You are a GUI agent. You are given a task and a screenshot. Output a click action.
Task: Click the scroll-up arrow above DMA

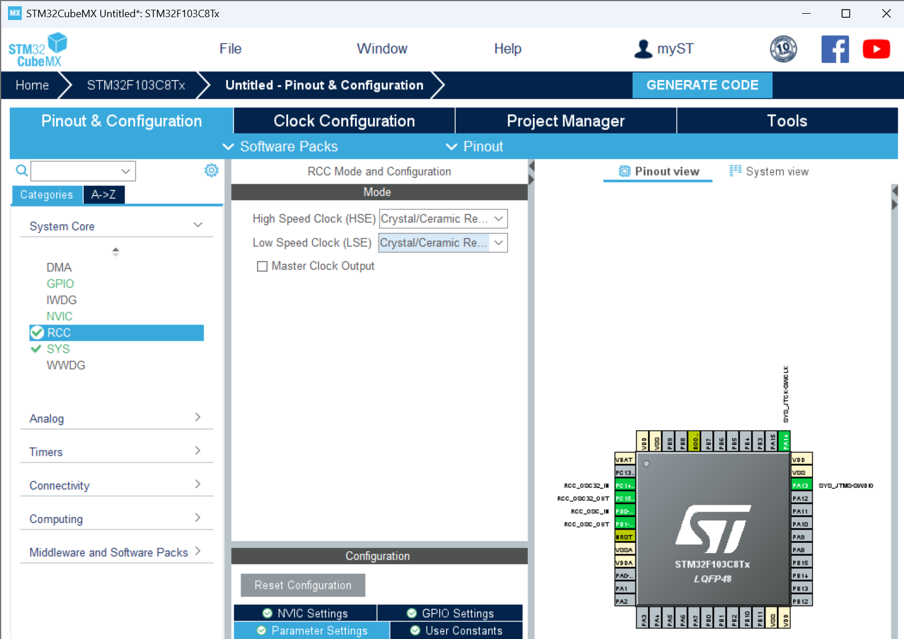coord(116,250)
